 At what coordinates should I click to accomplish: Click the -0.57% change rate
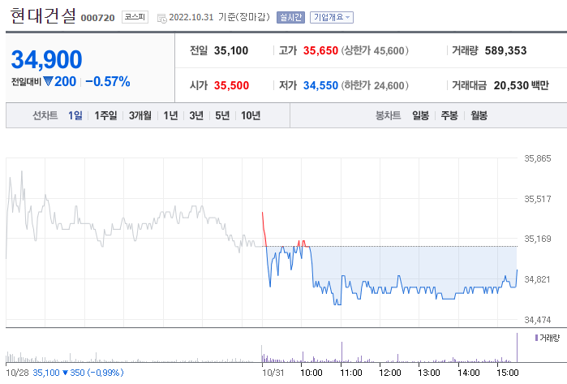click(x=108, y=81)
